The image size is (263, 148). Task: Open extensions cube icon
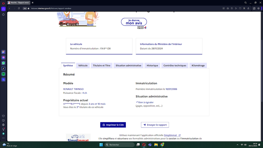pyautogui.click(x=258, y=9)
